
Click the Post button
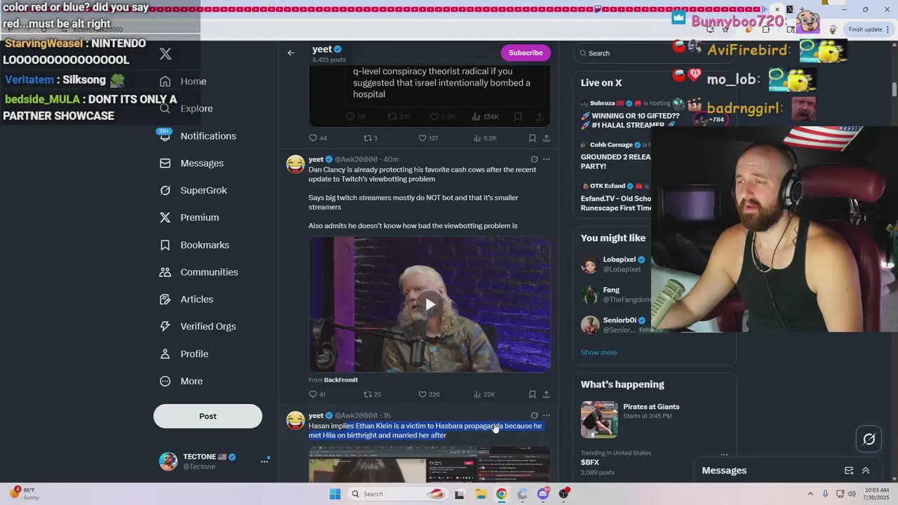click(x=208, y=416)
